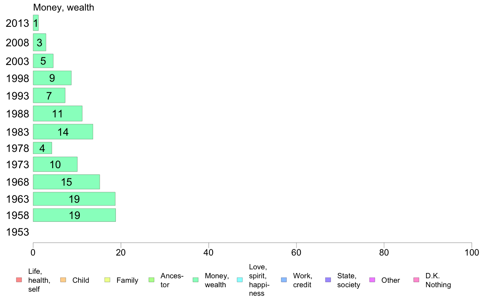Click the pink D.K. Nothing legend swatch
Screen dimensions: 483x299
[416, 280]
